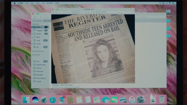This screenshot has width=187, height=105.
Task: Open the Trash in the Dock
Action: (162, 99)
